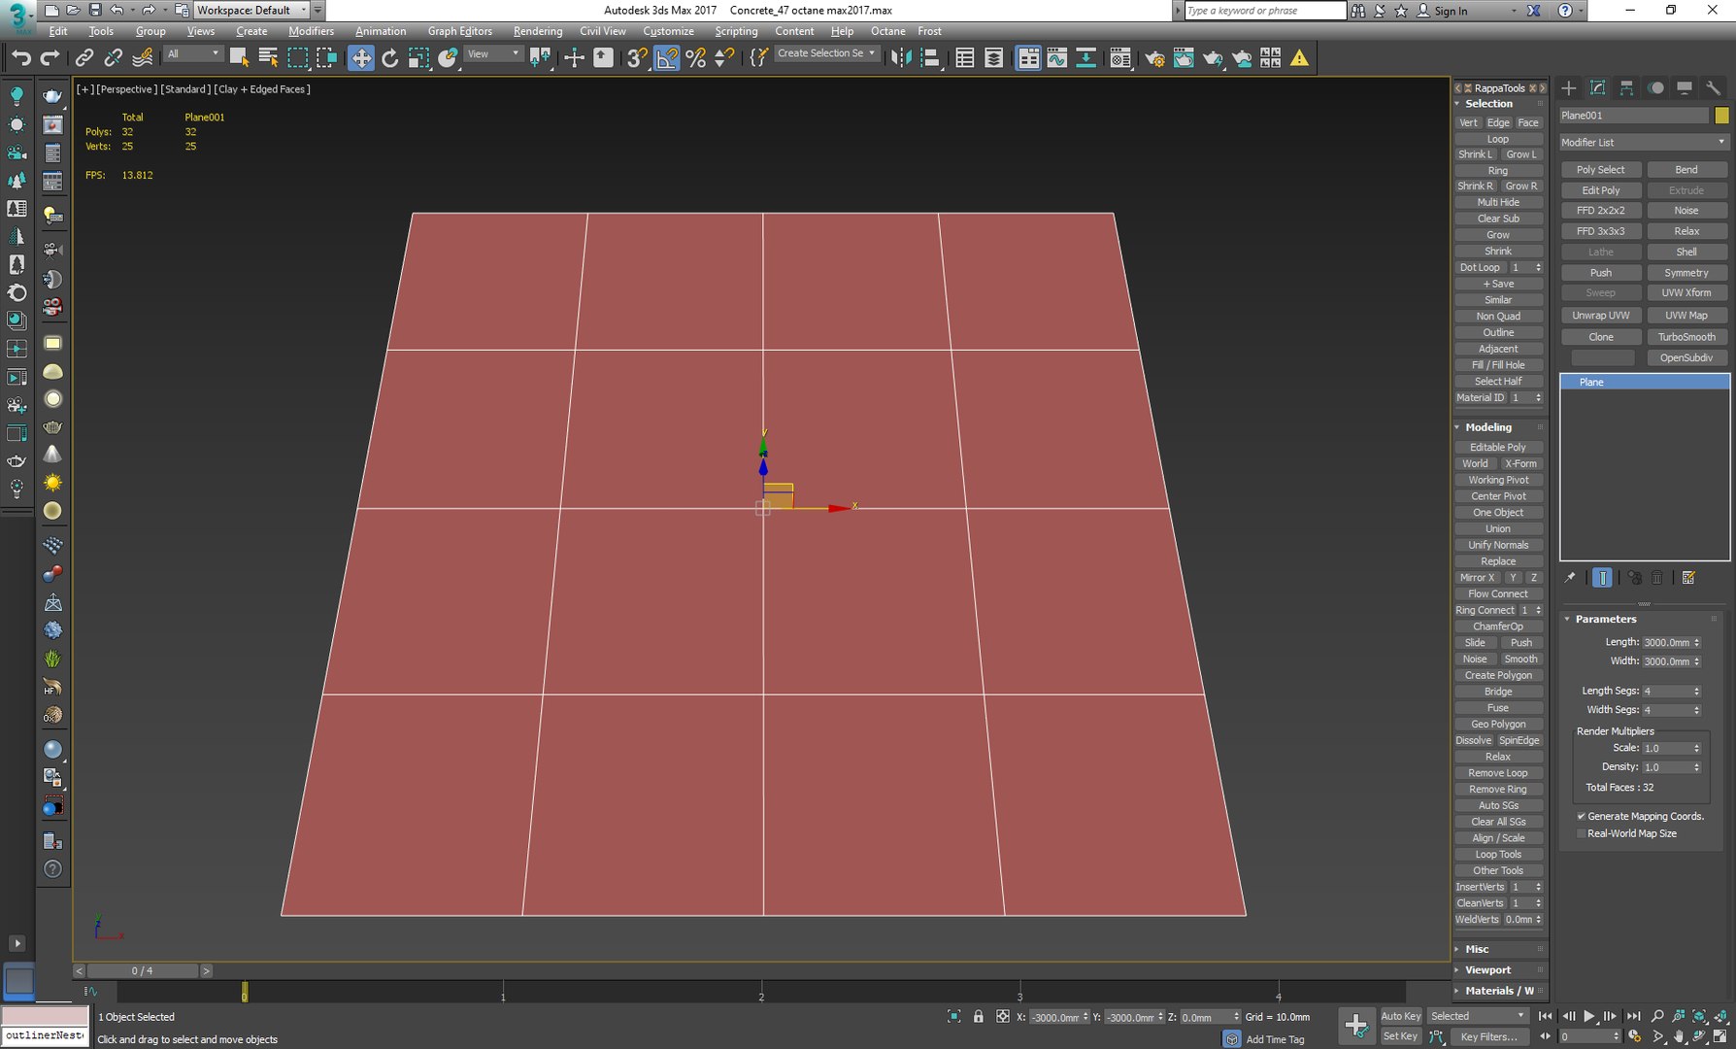This screenshot has height=1049, width=1736.
Task: Open Select by Name list icon
Action: [268, 58]
